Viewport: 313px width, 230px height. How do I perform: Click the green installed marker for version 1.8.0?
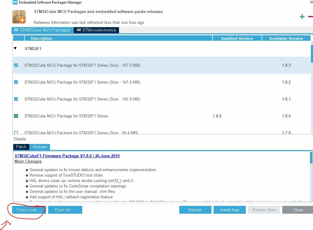(16, 116)
